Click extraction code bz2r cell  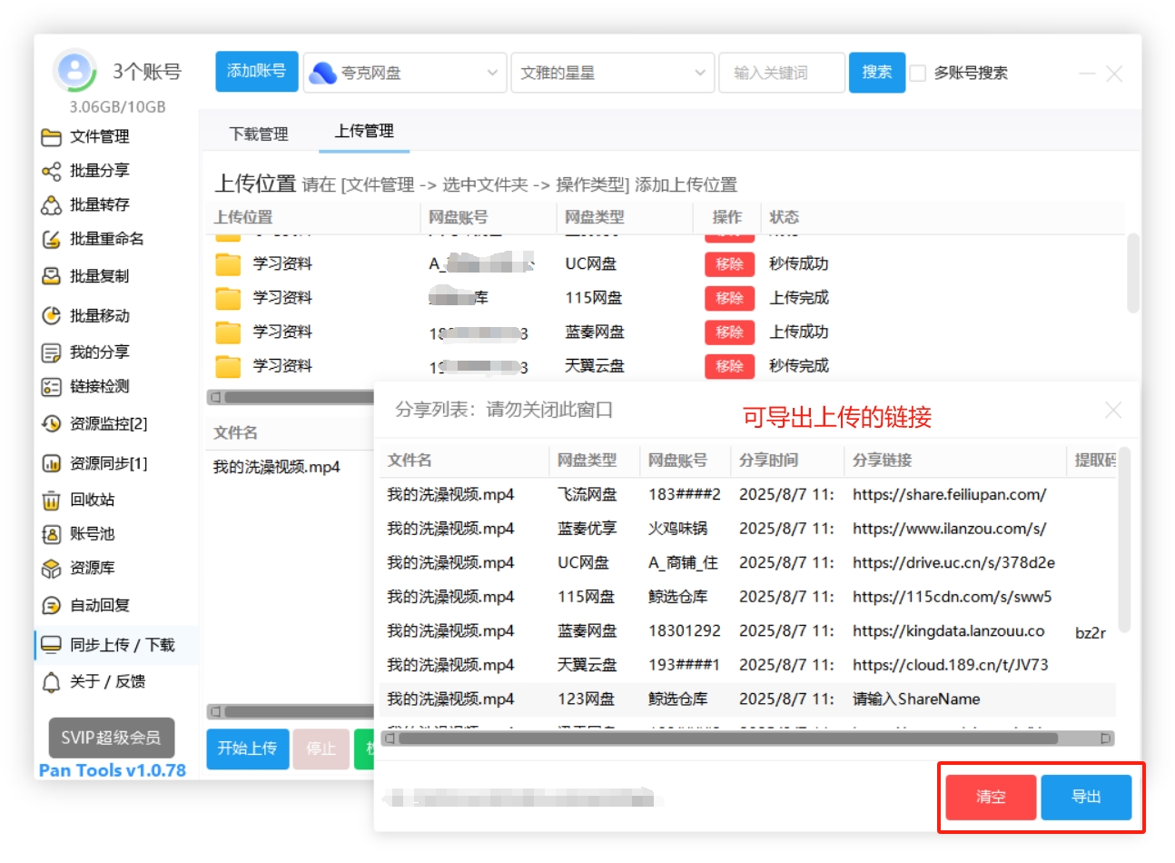[x=1091, y=632]
